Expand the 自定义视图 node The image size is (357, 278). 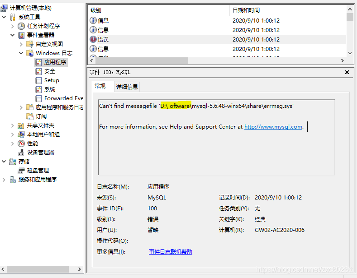21,44
